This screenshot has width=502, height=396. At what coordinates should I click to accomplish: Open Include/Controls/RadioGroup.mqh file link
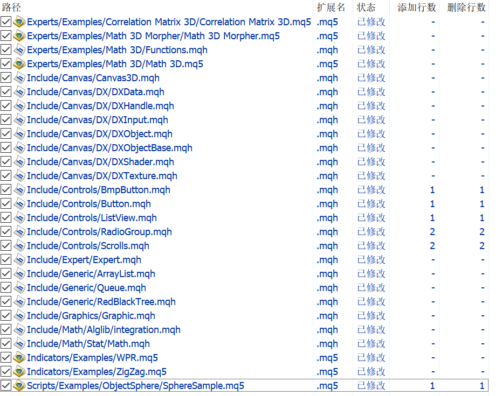tap(99, 232)
